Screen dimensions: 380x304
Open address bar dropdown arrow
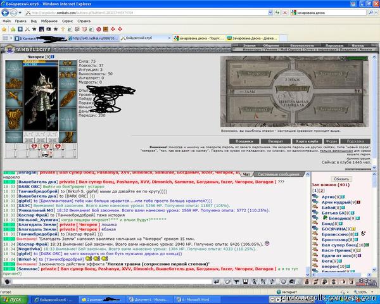click(270, 13)
